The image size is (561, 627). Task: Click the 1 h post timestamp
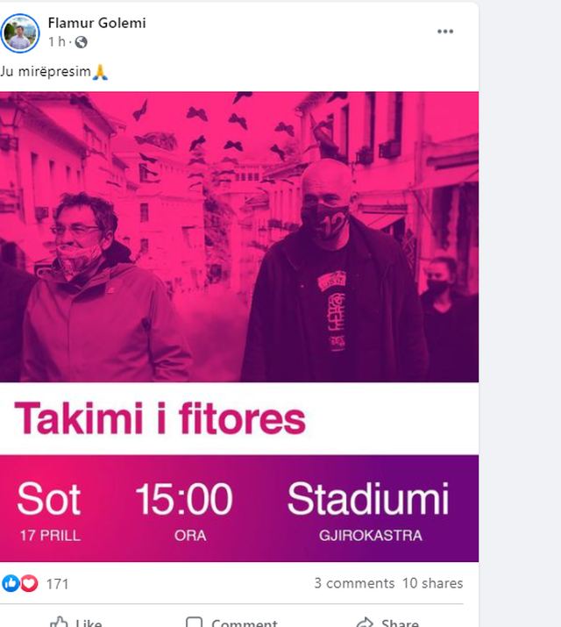(x=57, y=41)
